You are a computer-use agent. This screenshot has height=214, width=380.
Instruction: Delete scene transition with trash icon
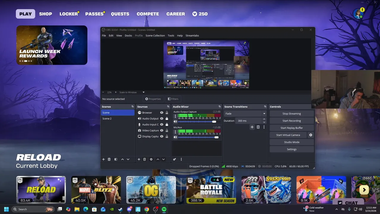tap(258, 127)
